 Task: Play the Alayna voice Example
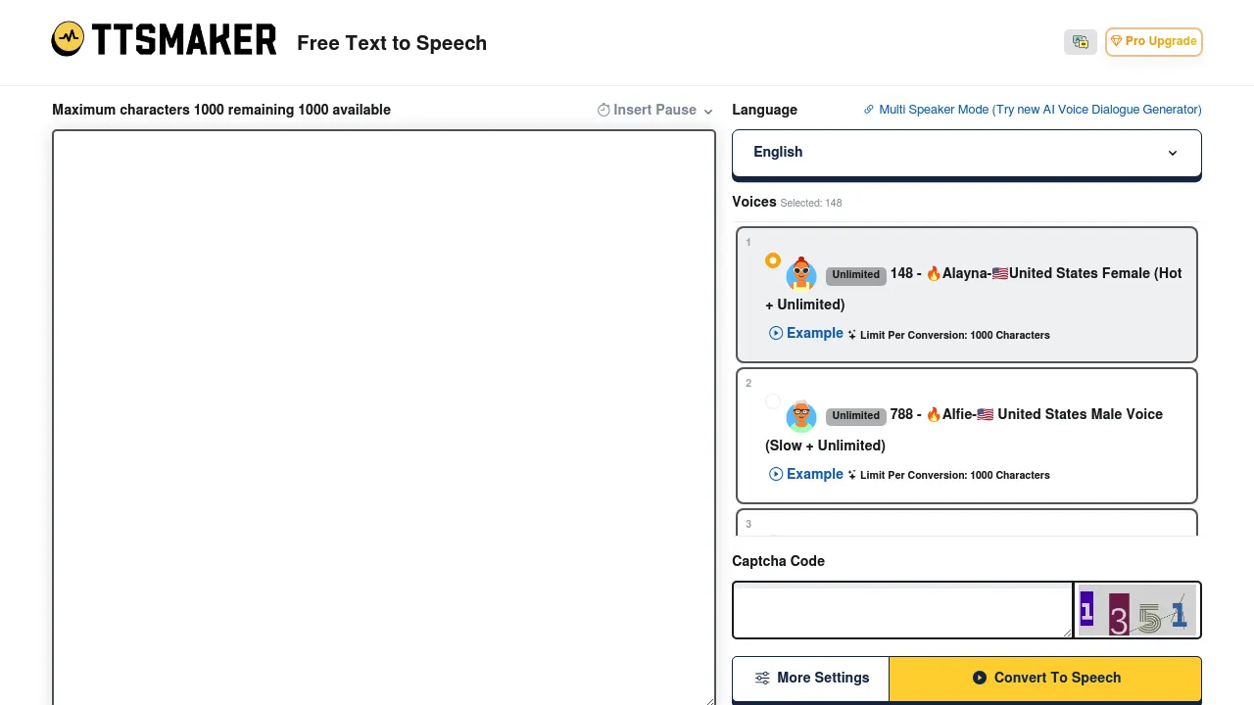click(805, 333)
